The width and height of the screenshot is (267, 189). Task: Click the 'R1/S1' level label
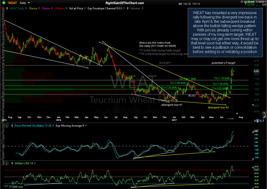(x=192, y=96)
